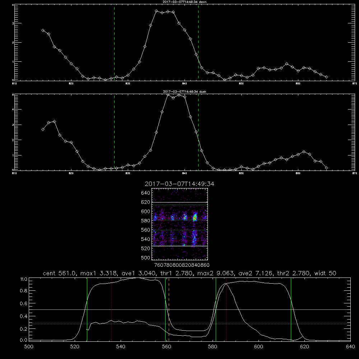Click the '2017-03-07T14:49:34 dusk' plot title
Screen dimensions: 359x359
click(185, 92)
